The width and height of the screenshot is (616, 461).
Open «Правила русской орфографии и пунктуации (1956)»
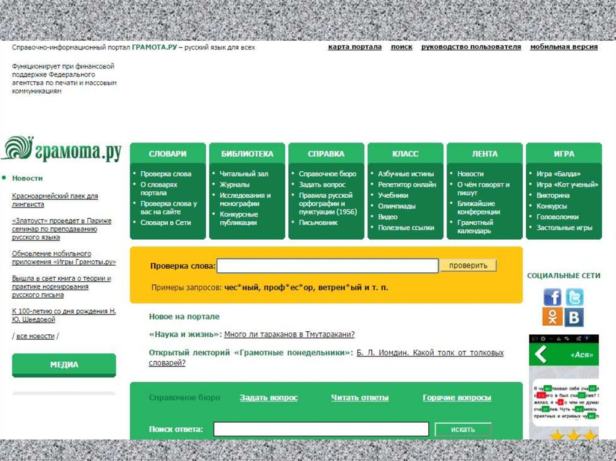point(328,203)
